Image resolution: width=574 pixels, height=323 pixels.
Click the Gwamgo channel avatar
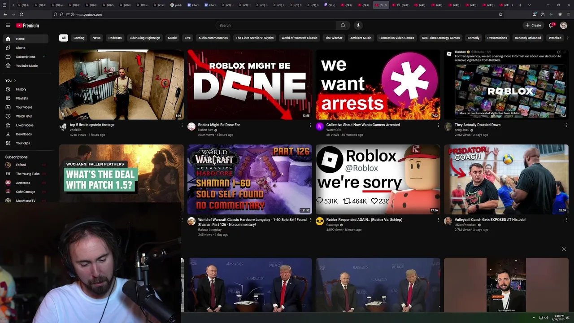pyautogui.click(x=320, y=221)
